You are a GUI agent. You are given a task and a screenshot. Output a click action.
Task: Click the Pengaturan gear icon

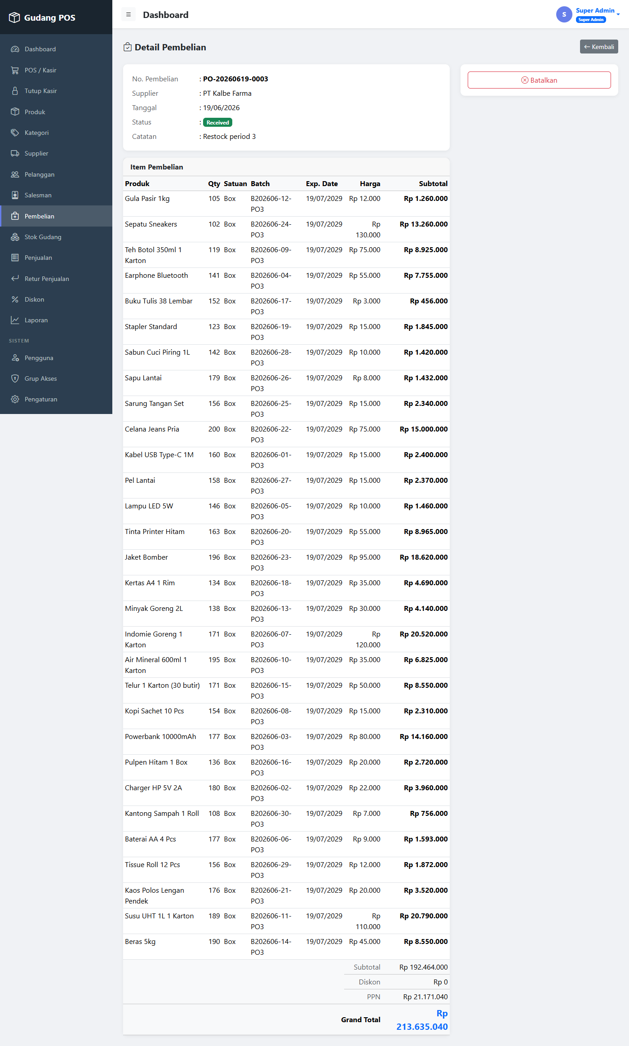(15, 399)
